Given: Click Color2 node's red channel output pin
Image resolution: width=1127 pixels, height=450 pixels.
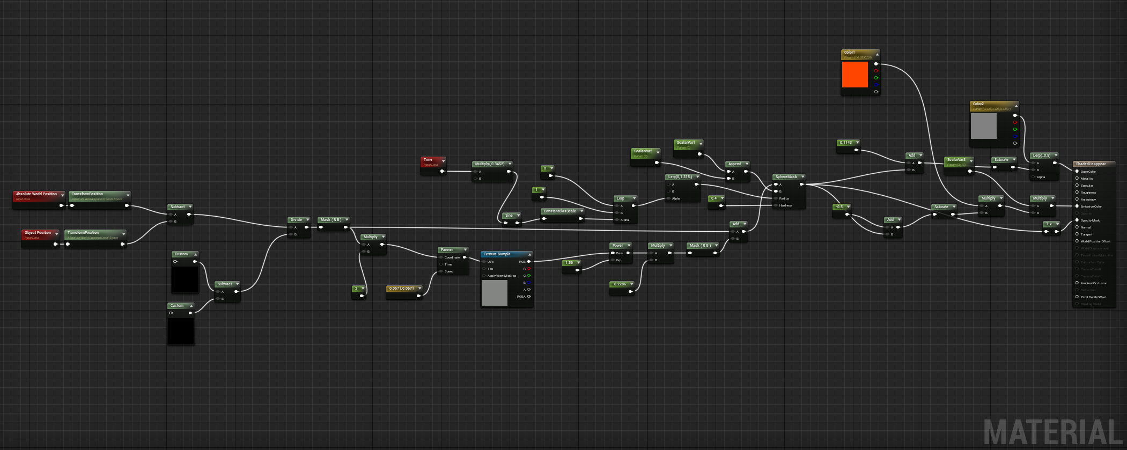Looking at the screenshot, I should click(x=1015, y=122).
